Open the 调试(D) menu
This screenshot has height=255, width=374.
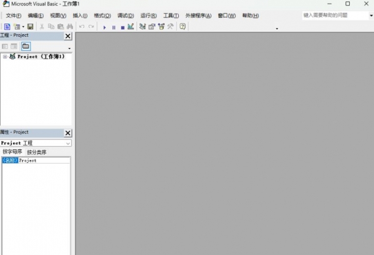126,16
